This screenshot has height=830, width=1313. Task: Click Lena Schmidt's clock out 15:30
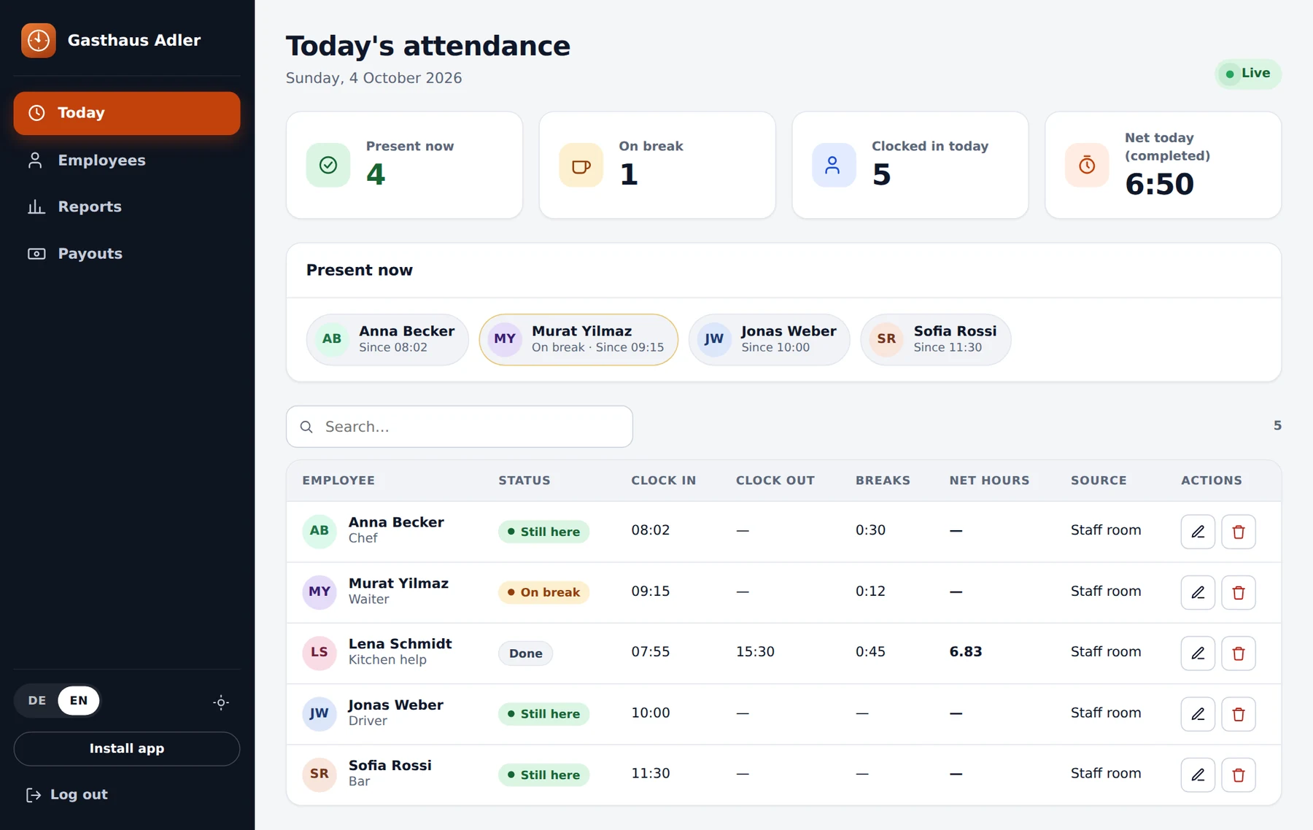point(755,652)
